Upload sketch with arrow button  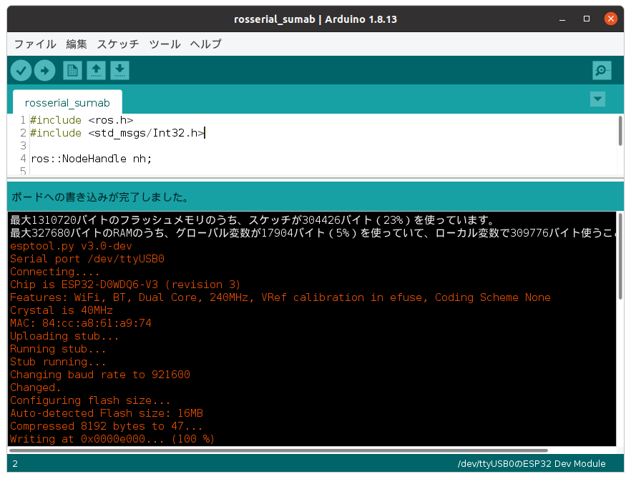pyautogui.click(x=44, y=71)
